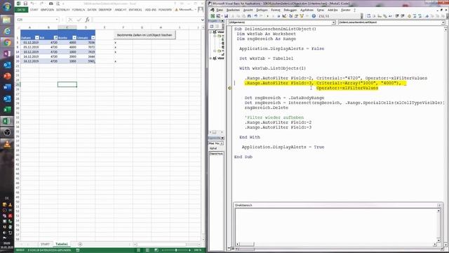
Task: Click the page break preview icon in status bar
Action: pos(156,250)
